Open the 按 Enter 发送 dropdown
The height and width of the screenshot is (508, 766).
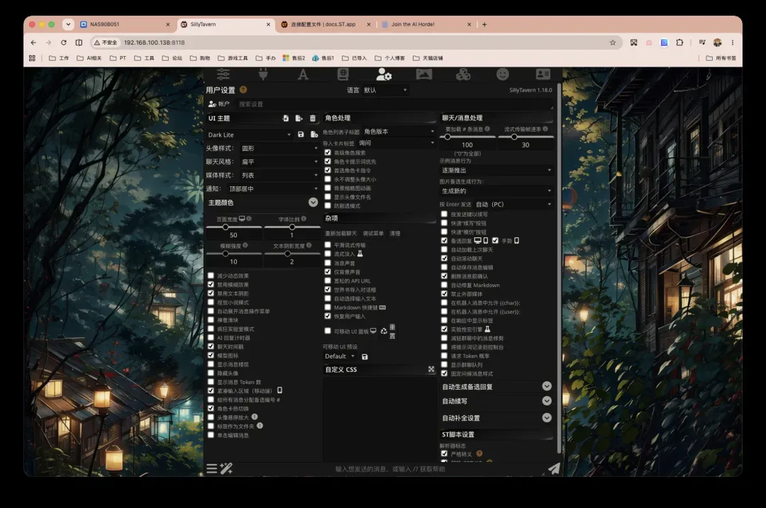514,204
